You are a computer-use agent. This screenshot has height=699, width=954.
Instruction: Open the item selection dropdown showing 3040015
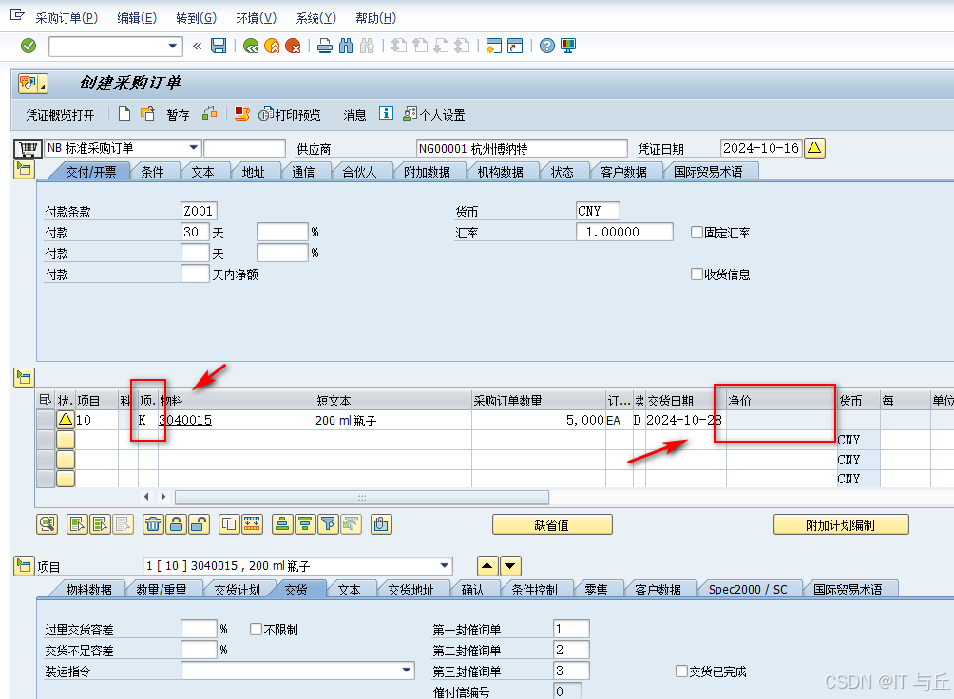tap(447, 565)
